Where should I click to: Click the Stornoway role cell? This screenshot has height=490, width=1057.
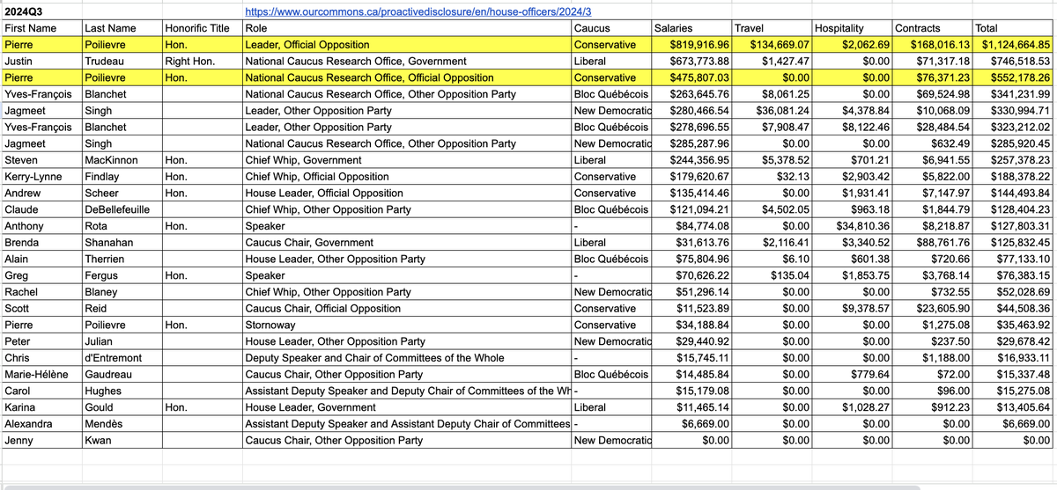click(406, 325)
